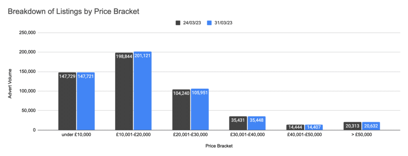Select the blue bar labeled 105,951
This screenshot has height=156, width=408.
(x=200, y=109)
